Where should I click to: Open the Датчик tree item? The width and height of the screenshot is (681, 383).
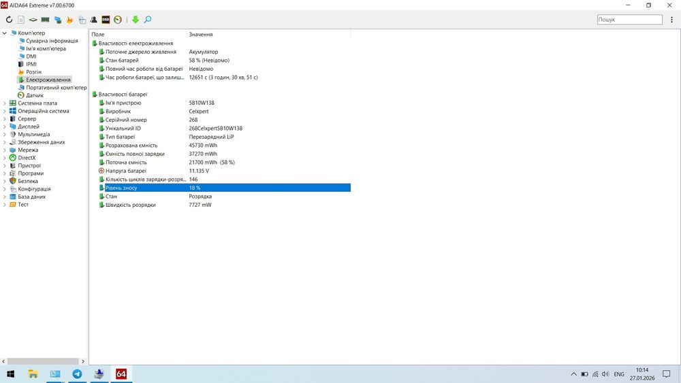34,95
